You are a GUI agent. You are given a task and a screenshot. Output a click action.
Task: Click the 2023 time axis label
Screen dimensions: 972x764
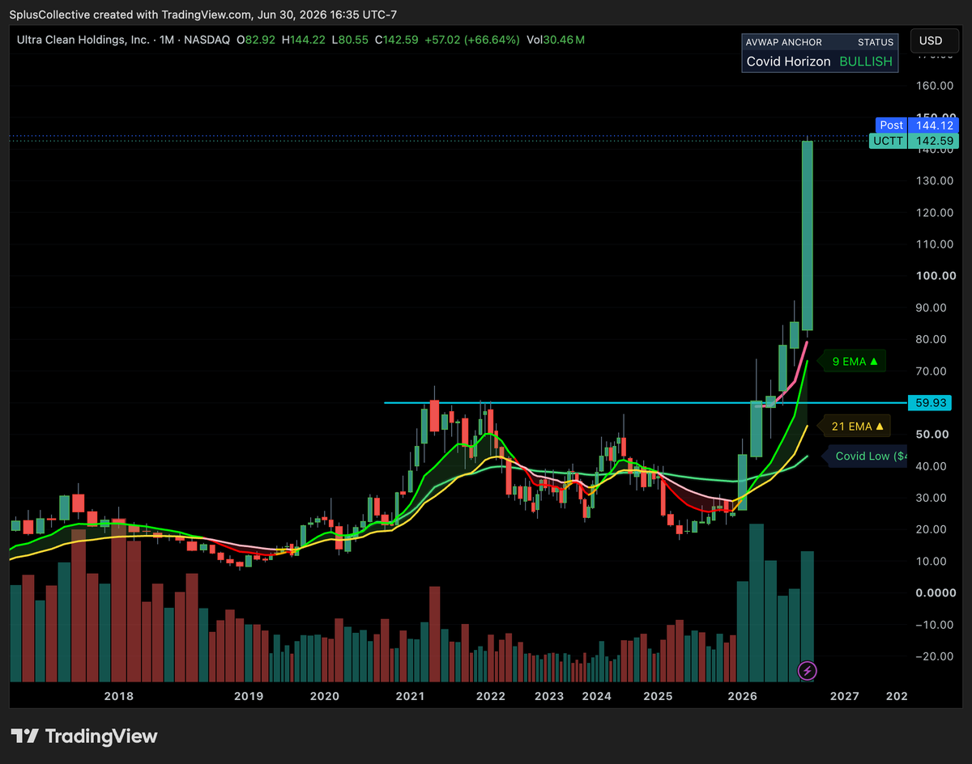pyautogui.click(x=548, y=696)
